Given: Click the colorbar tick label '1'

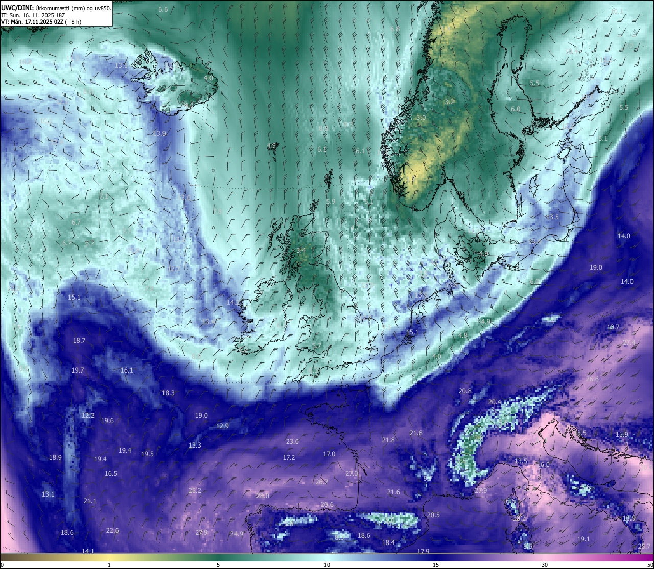Looking at the screenshot, I should 109,565.
